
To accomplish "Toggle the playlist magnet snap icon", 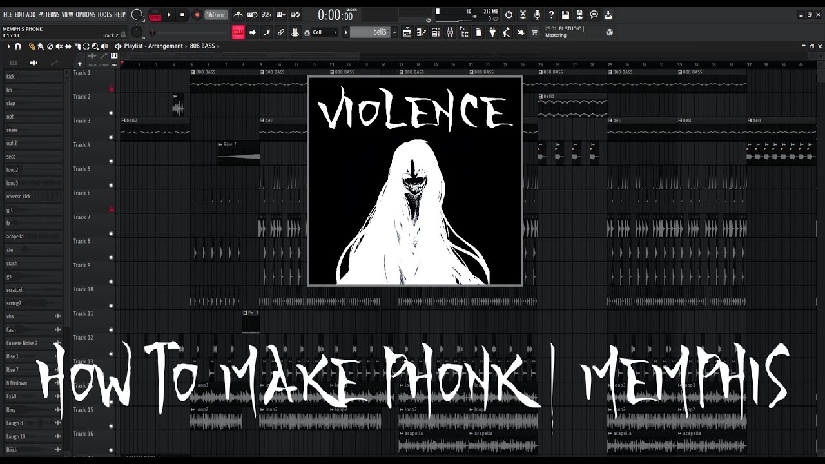I will tap(17, 46).
